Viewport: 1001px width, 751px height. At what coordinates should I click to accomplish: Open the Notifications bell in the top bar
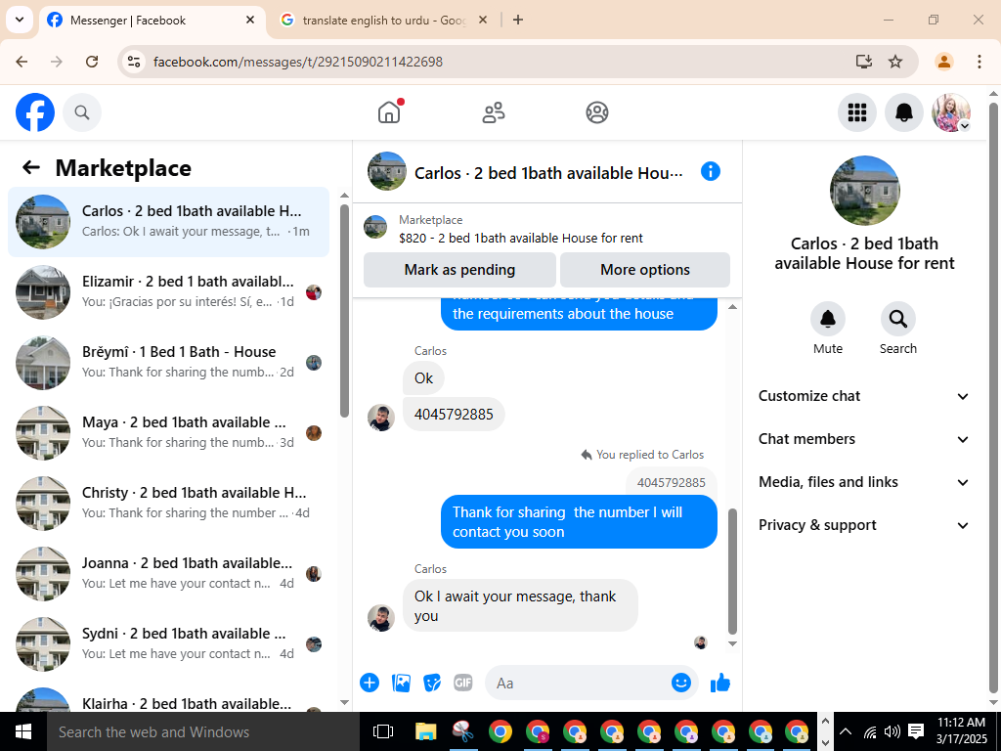(903, 112)
